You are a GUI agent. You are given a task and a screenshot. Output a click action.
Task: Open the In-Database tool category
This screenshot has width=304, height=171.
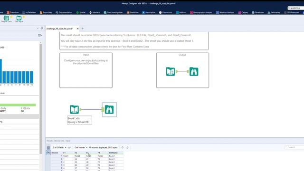[29, 12]
